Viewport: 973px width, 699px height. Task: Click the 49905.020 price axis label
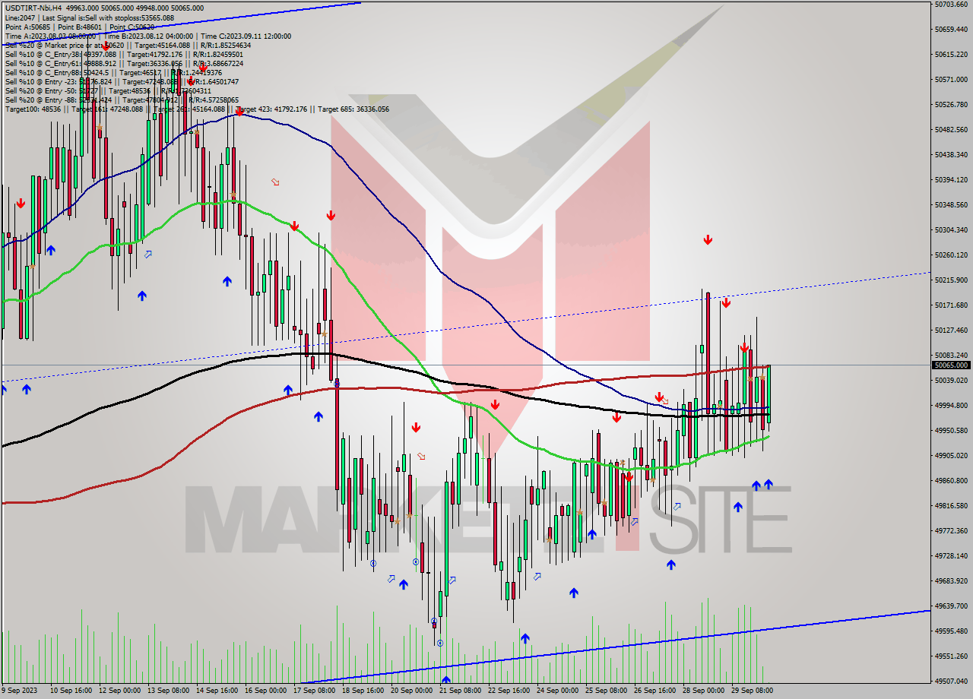pos(951,455)
